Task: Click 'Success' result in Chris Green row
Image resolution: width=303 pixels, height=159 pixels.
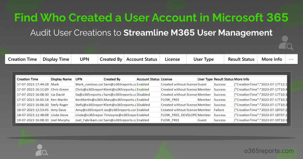Action: (220, 89)
